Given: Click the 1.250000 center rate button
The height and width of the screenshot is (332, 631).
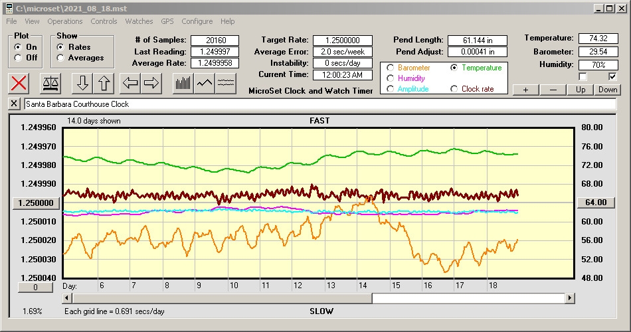Looking at the screenshot, I should [x=36, y=203].
